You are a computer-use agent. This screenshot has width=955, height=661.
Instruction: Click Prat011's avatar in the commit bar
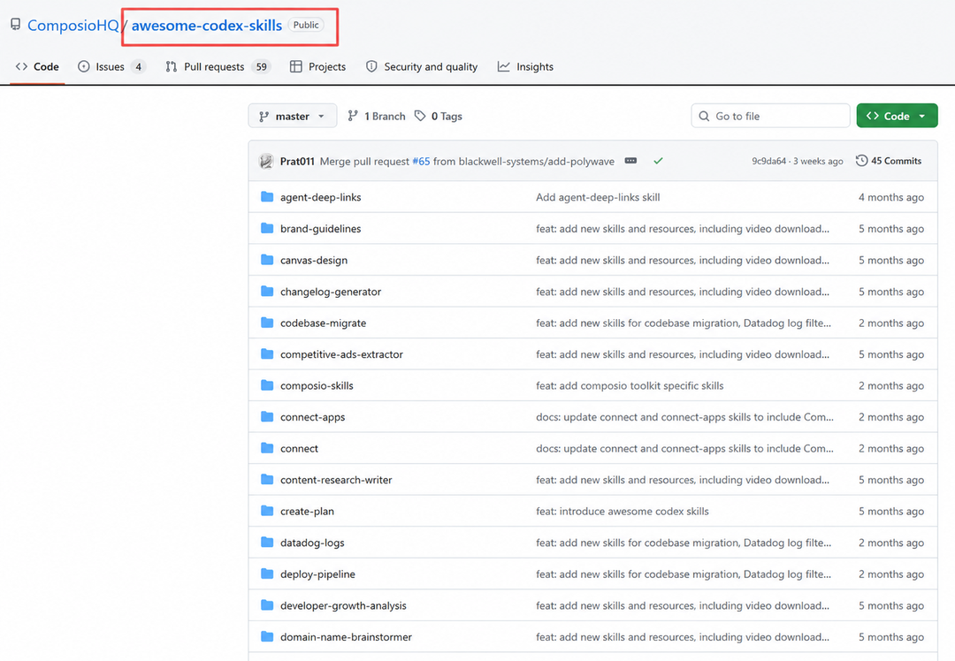tap(266, 162)
